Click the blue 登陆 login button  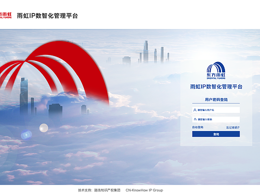(x=216, y=134)
